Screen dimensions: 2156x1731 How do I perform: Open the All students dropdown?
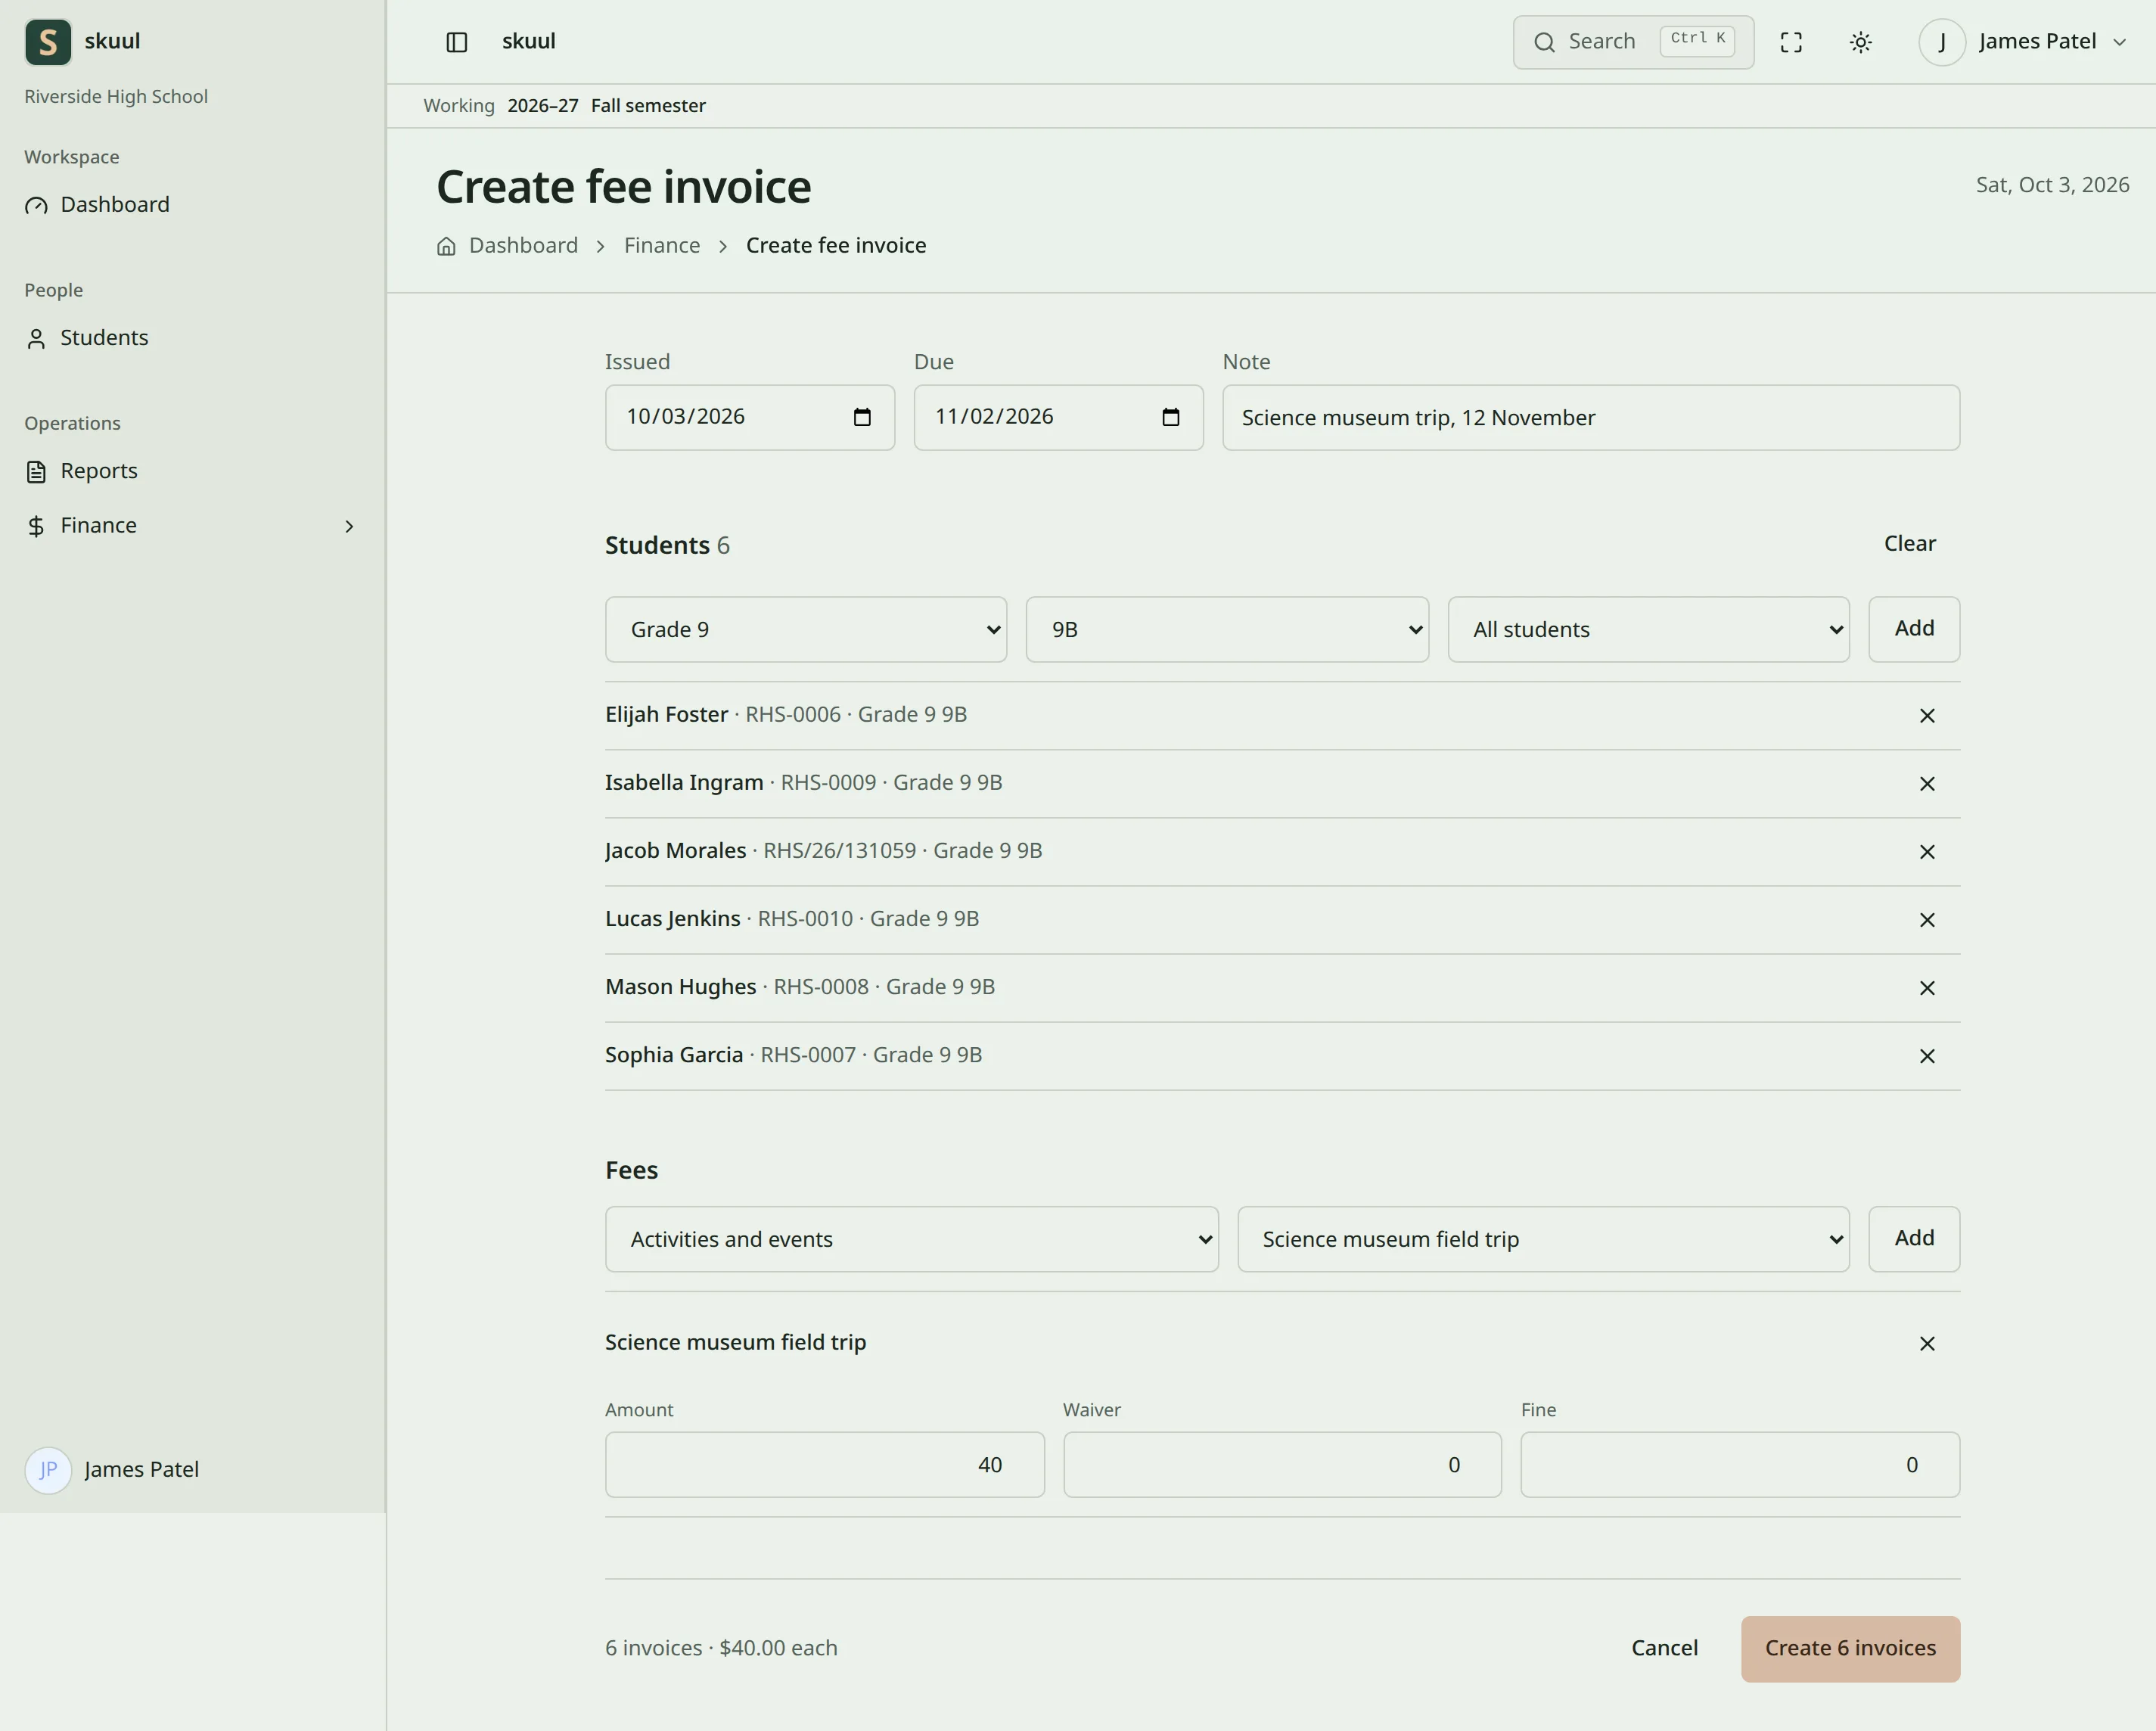tap(1648, 630)
